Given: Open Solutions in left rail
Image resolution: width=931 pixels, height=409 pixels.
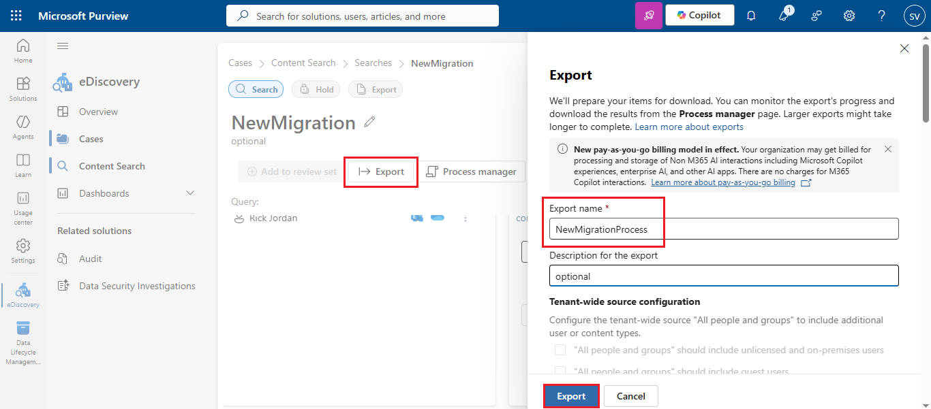Looking at the screenshot, I should pyautogui.click(x=23, y=89).
